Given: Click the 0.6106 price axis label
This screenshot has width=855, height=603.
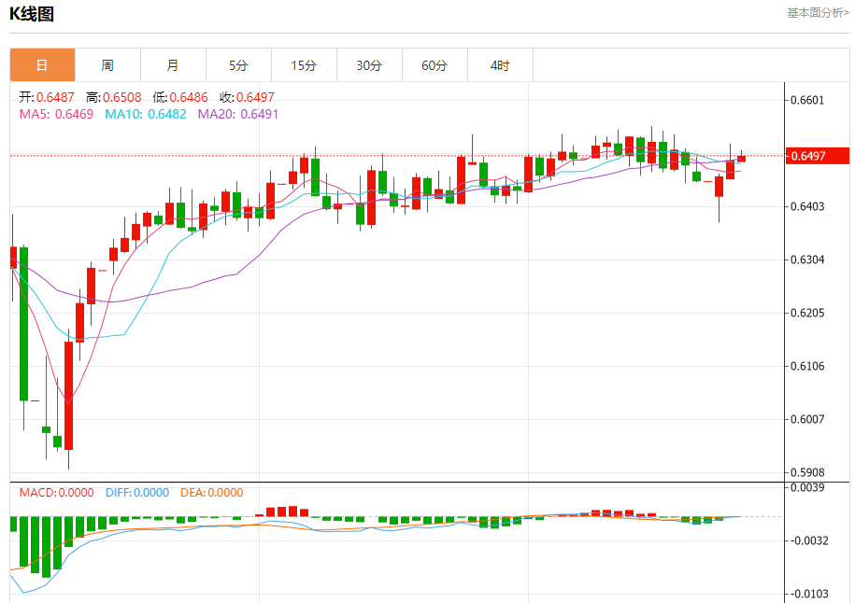Looking at the screenshot, I should click(807, 366).
